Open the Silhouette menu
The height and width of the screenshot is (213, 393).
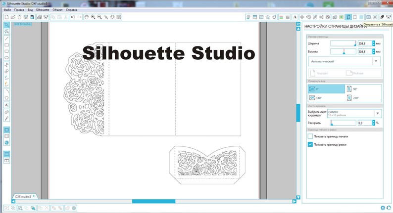tap(43, 10)
